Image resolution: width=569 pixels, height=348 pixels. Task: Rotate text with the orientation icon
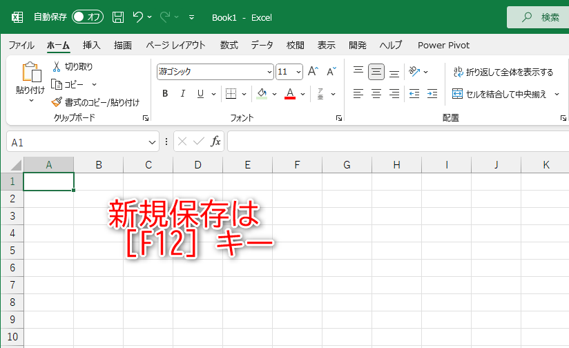click(x=414, y=71)
